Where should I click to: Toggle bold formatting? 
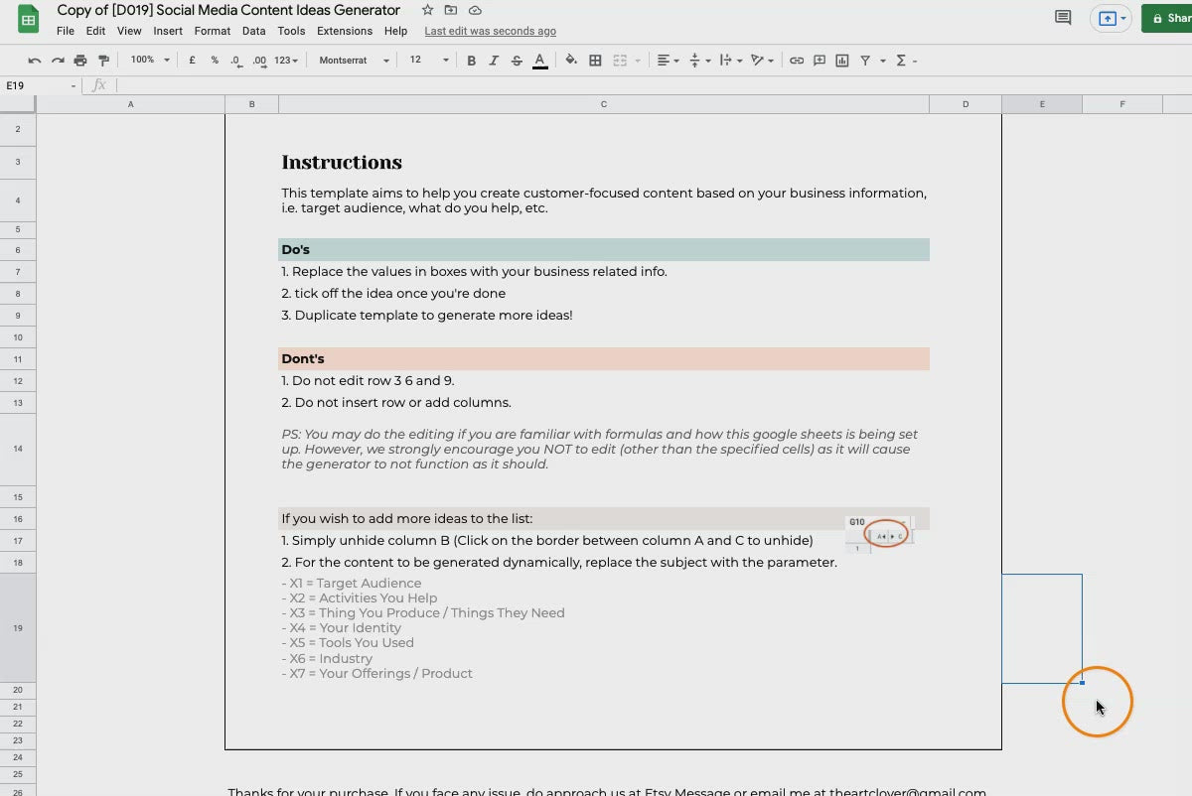pos(471,61)
